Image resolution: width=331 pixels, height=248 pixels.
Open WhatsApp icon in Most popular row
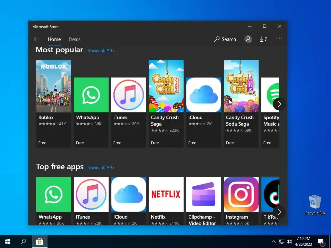[91, 95]
